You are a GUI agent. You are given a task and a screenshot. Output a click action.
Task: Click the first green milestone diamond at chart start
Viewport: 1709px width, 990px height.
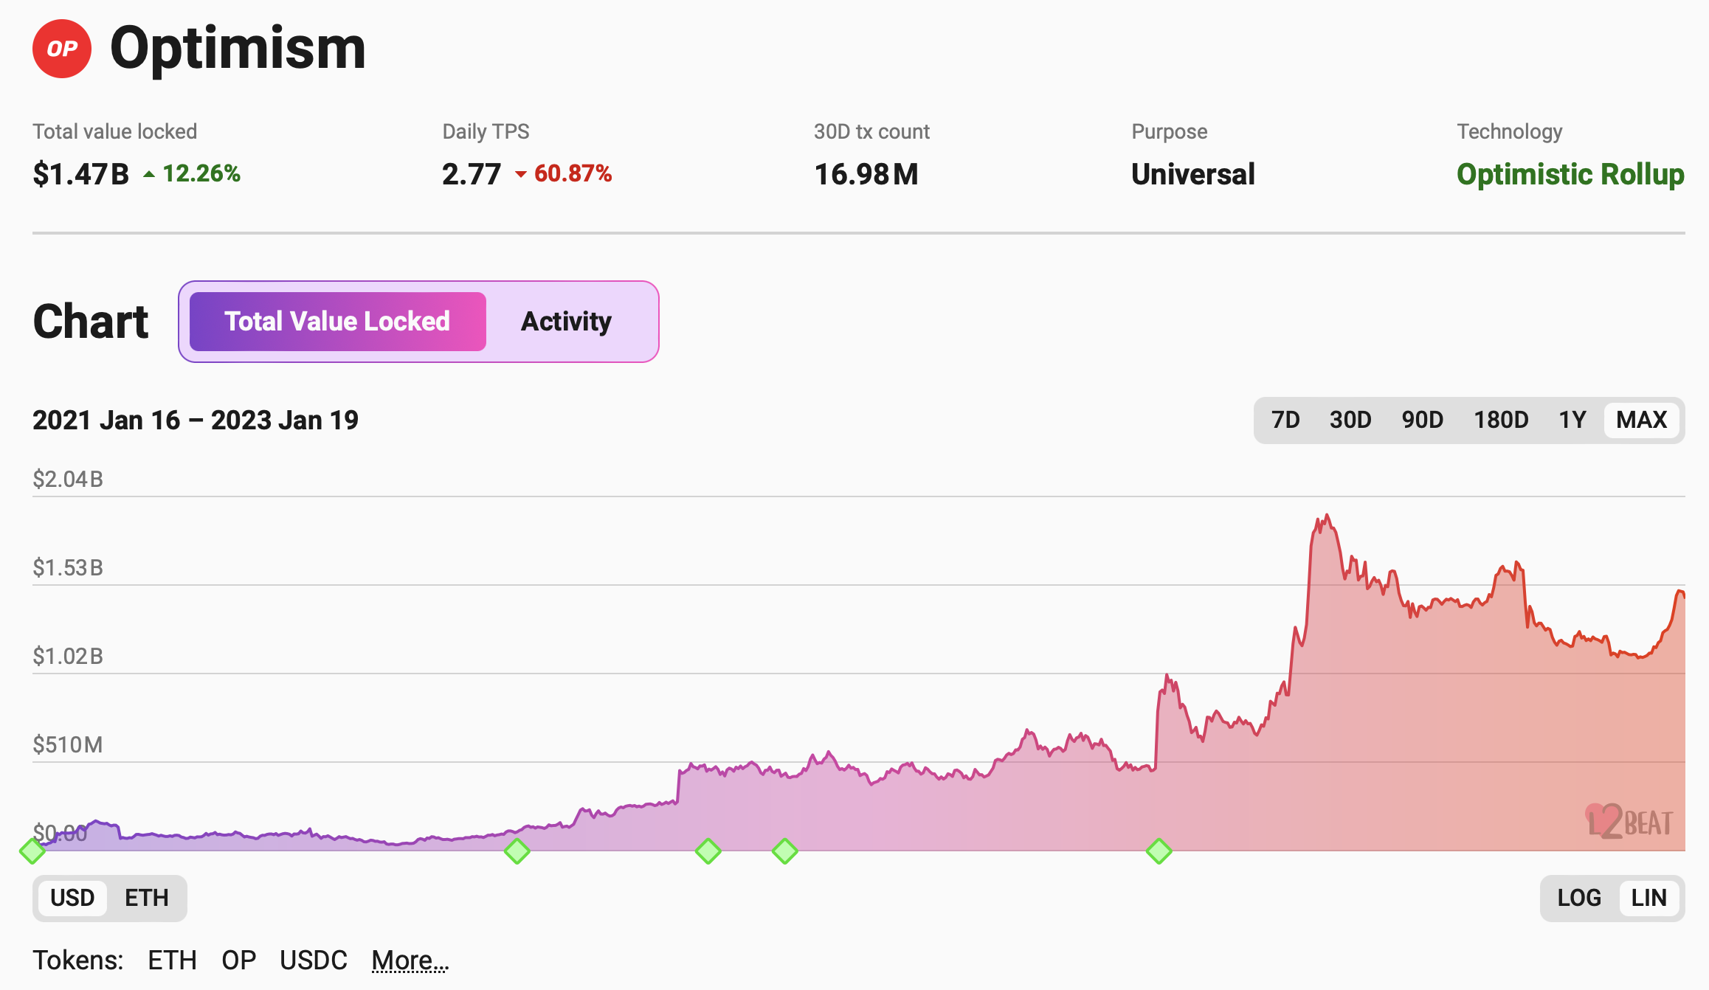[x=32, y=851]
